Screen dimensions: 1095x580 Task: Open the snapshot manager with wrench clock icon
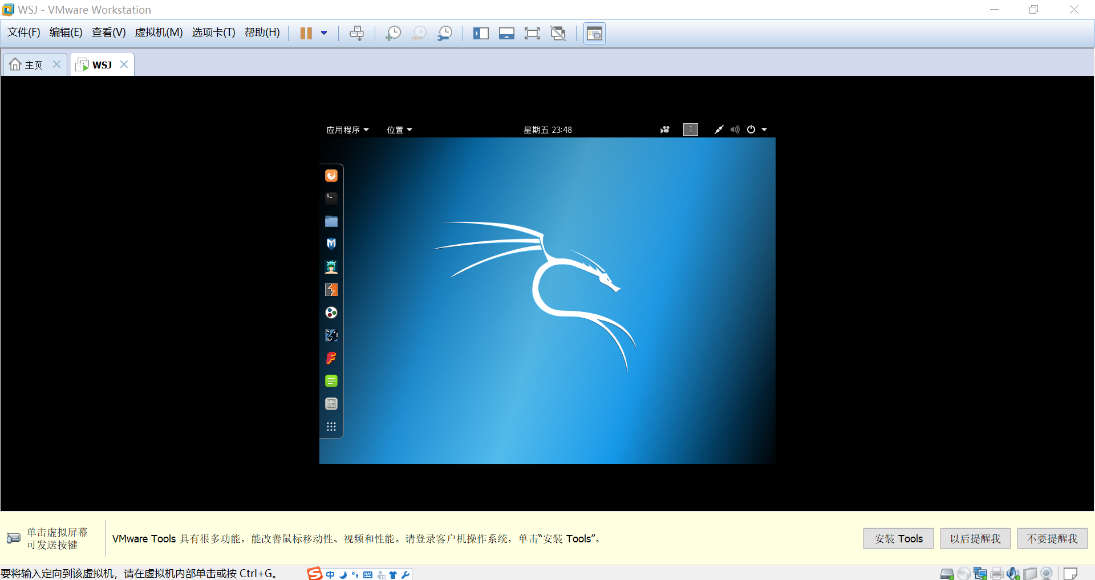(444, 33)
